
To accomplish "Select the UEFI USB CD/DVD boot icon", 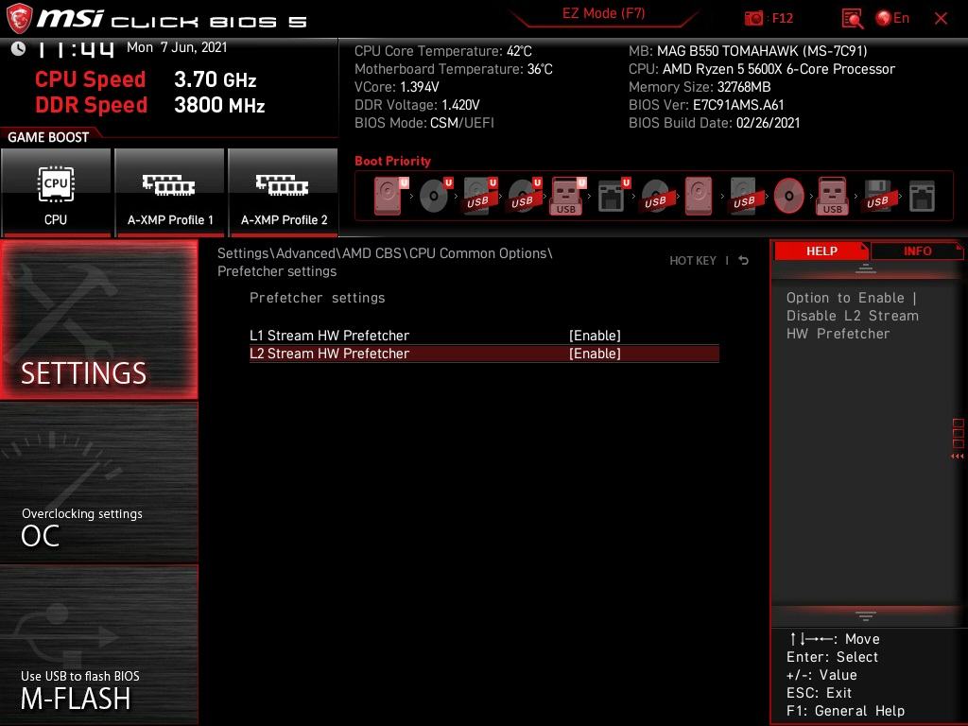I will click(525, 196).
